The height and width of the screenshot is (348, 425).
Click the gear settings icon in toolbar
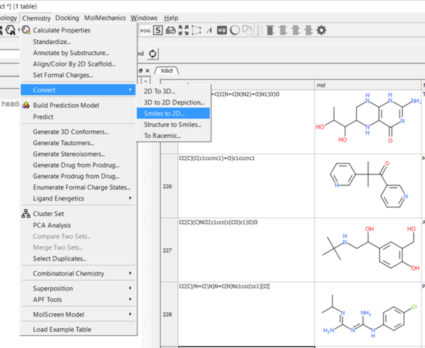[x=321, y=30]
